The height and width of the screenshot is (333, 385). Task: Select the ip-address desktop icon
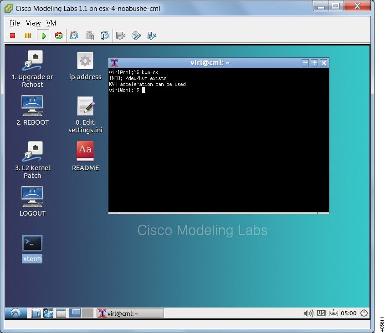click(85, 66)
